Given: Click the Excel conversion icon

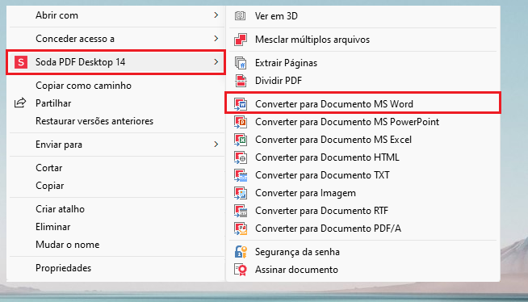Looking at the screenshot, I should [x=241, y=140].
